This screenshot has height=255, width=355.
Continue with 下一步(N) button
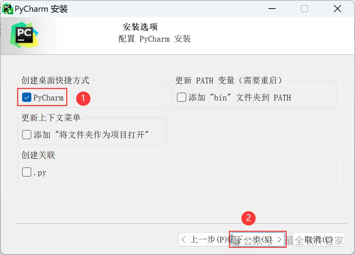pos(258,239)
